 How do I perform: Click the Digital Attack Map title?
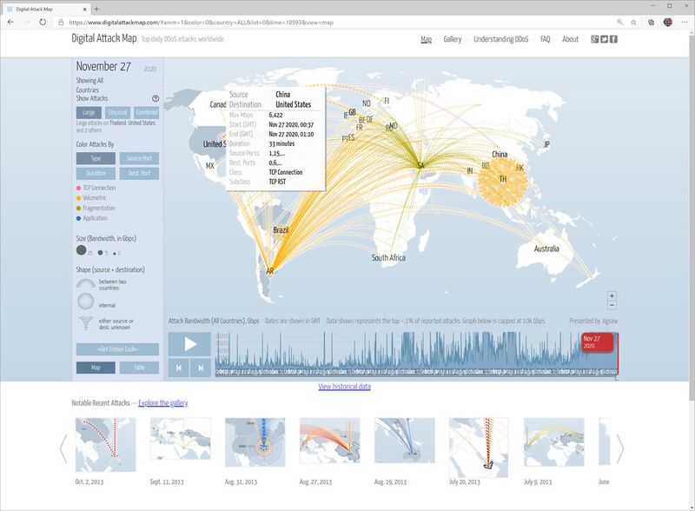pos(104,38)
